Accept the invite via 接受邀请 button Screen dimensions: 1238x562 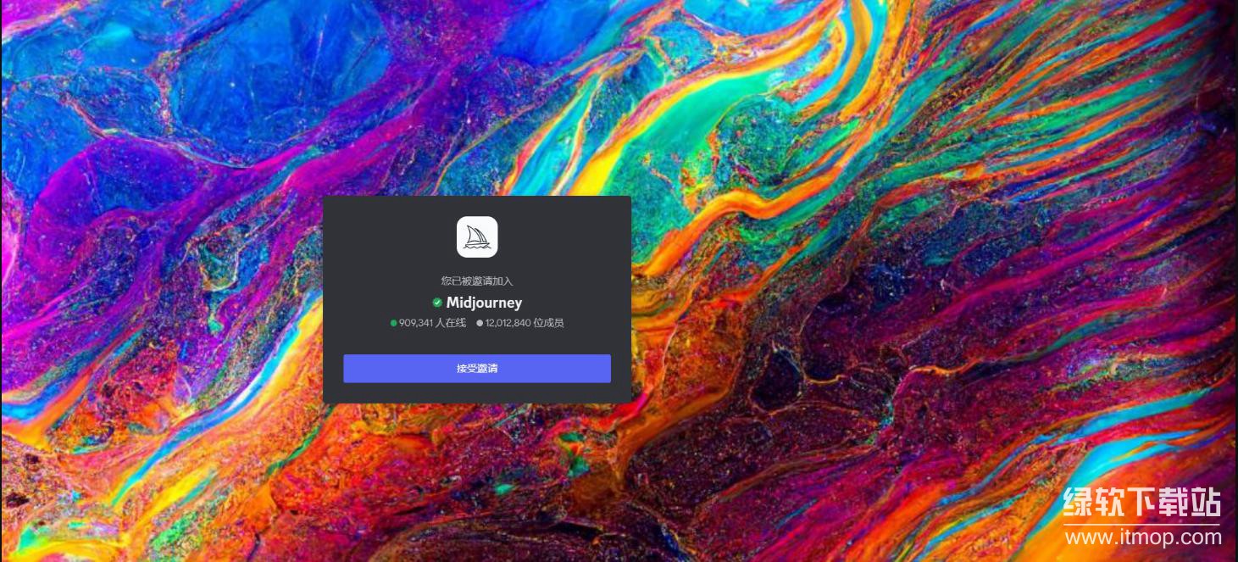[x=476, y=369]
